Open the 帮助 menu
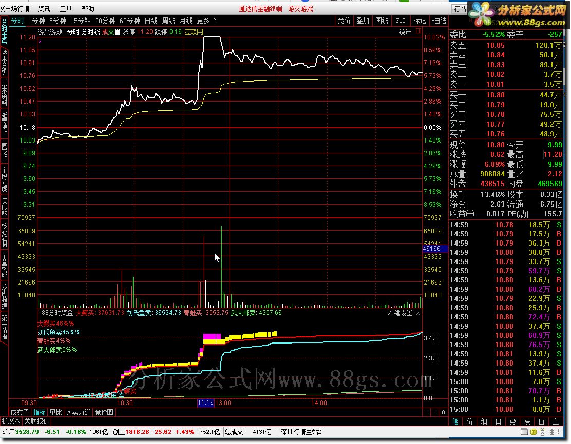571x444 pixels. pos(88,8)
